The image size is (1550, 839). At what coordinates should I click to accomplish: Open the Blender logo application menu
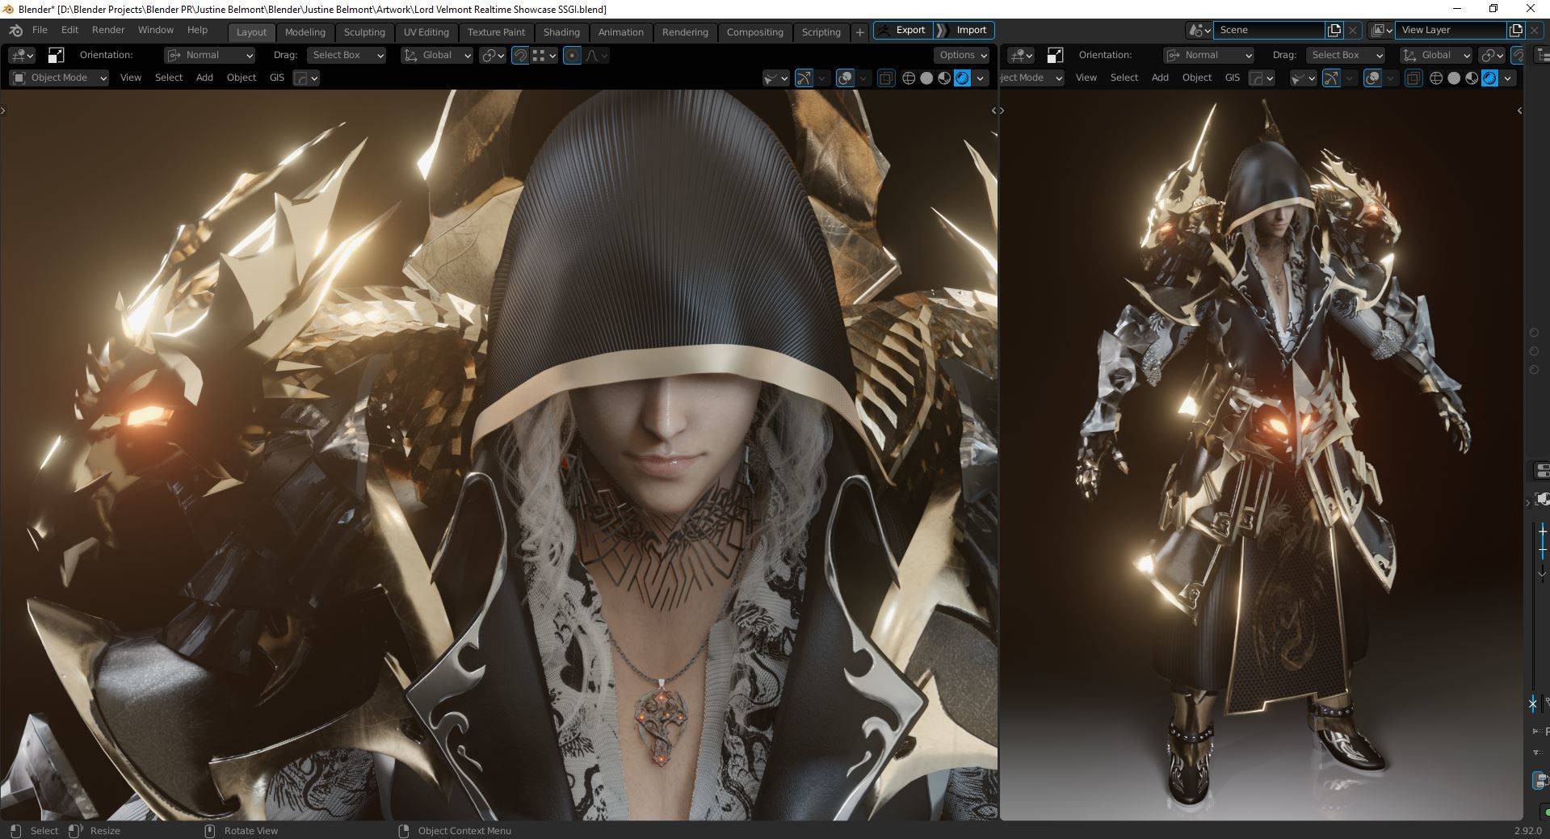pyautogui.click(x=15, y=30)
